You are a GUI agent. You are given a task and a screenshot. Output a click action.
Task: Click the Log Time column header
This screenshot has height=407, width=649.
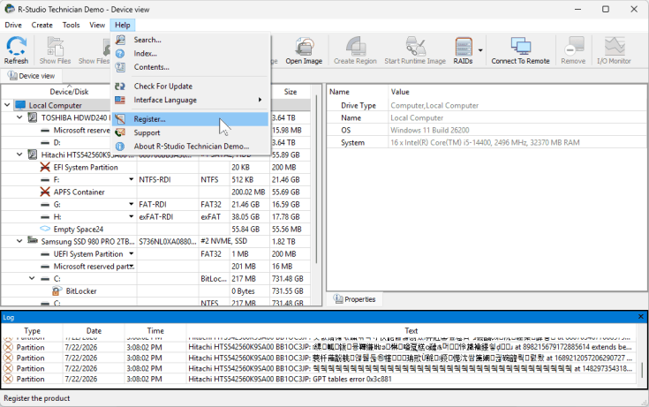point(155,330)
